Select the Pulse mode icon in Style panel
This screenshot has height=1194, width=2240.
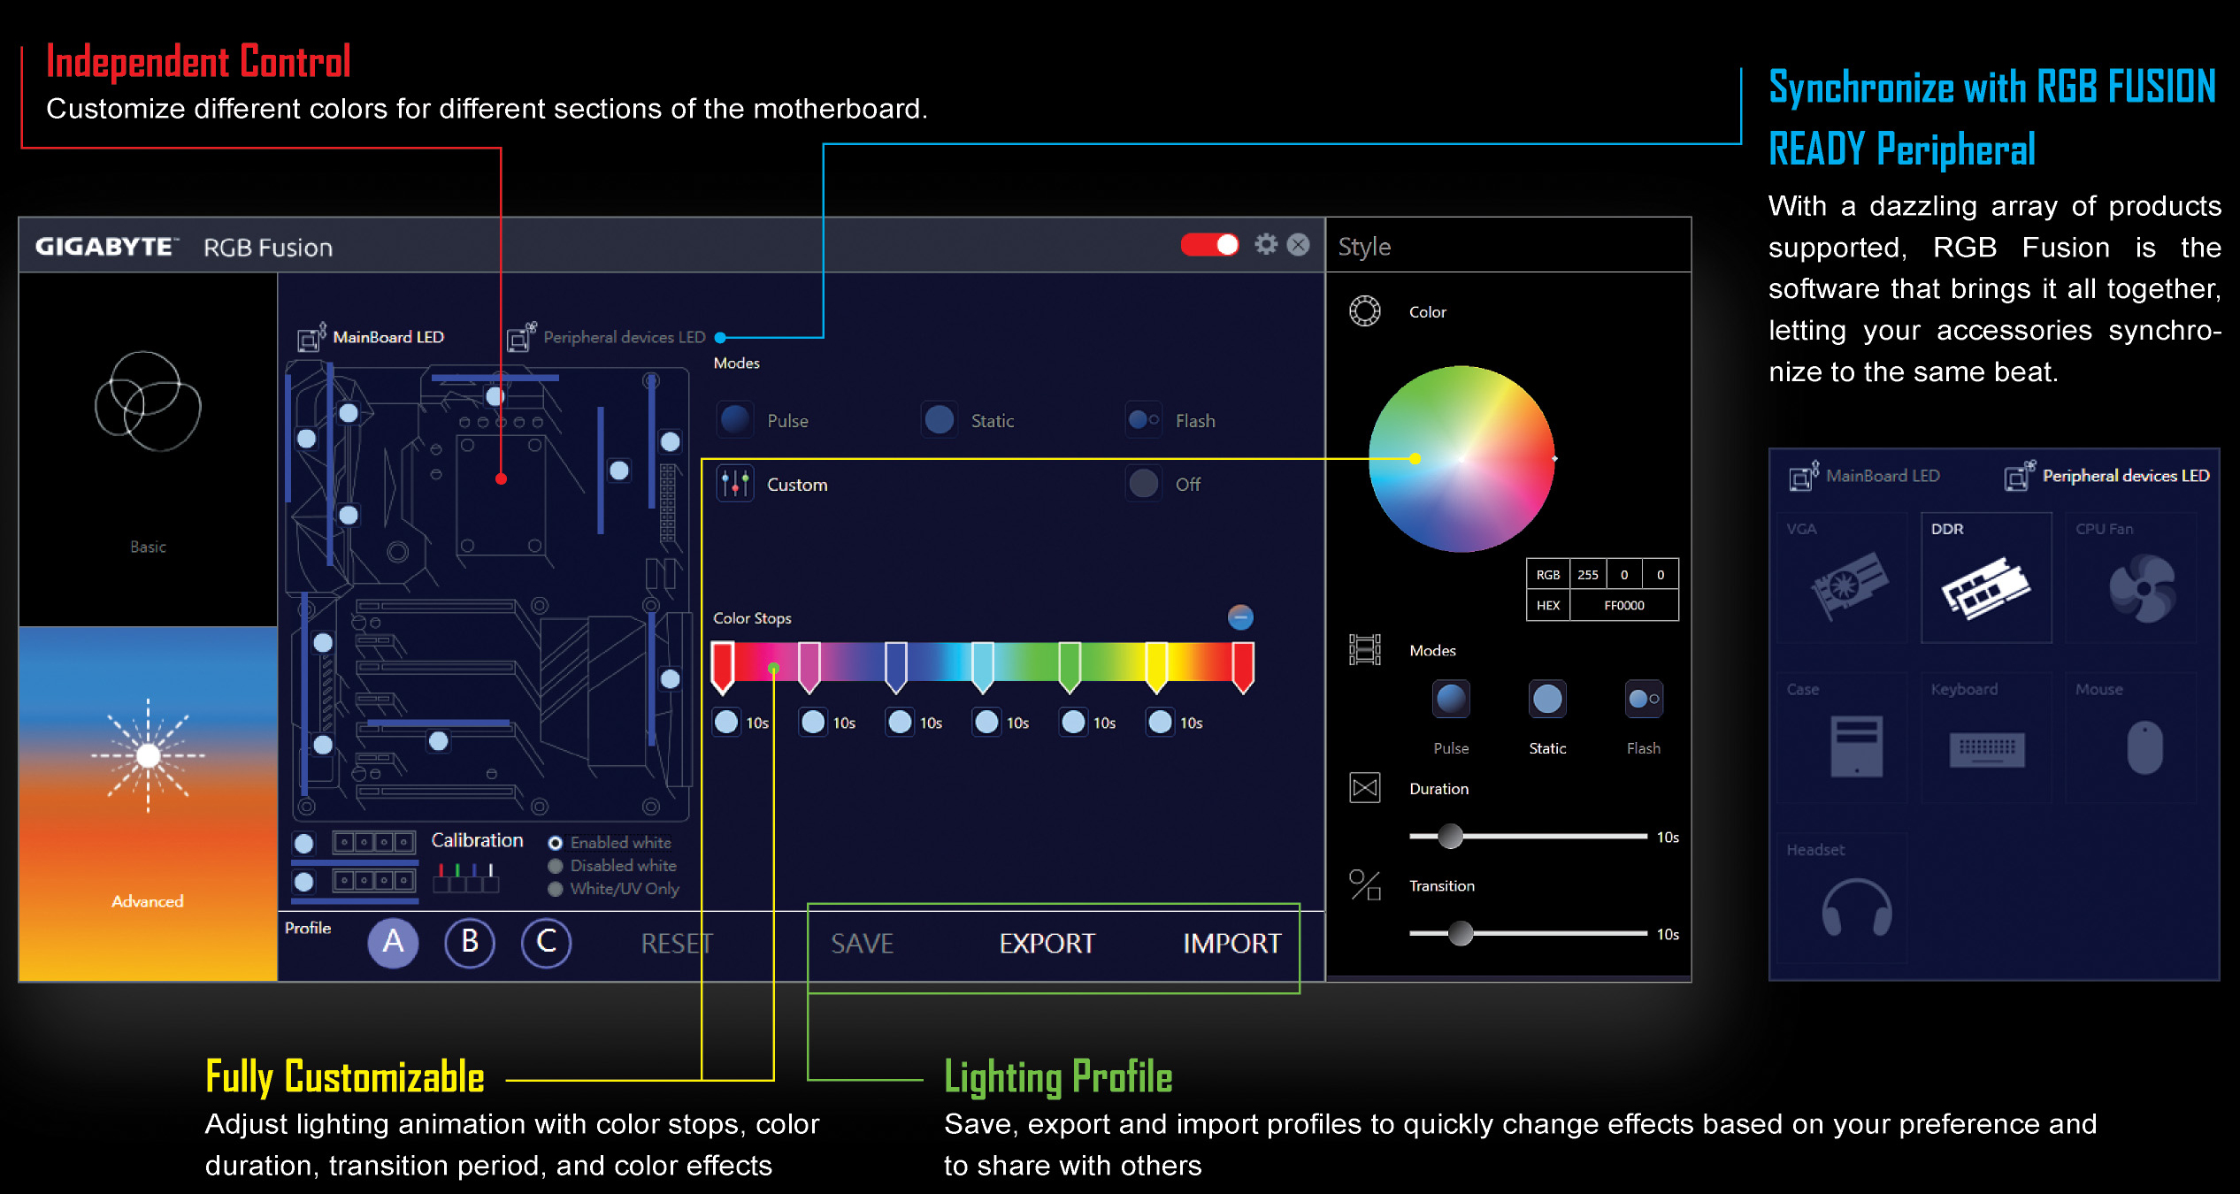tap(1451, 700)
